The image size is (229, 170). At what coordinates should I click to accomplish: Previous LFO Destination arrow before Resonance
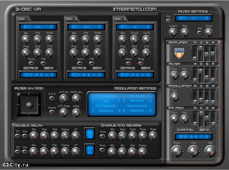(93, 111)
